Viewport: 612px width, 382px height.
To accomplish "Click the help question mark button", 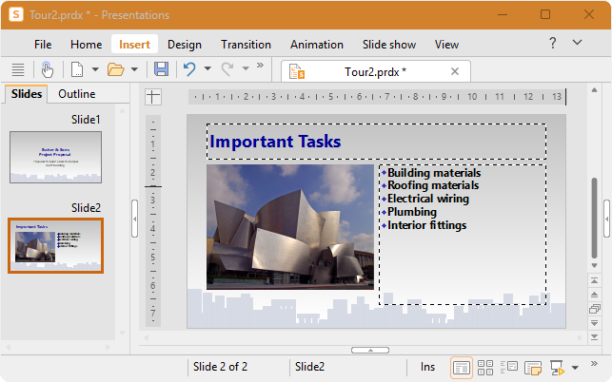I will (x=553, y=43).
